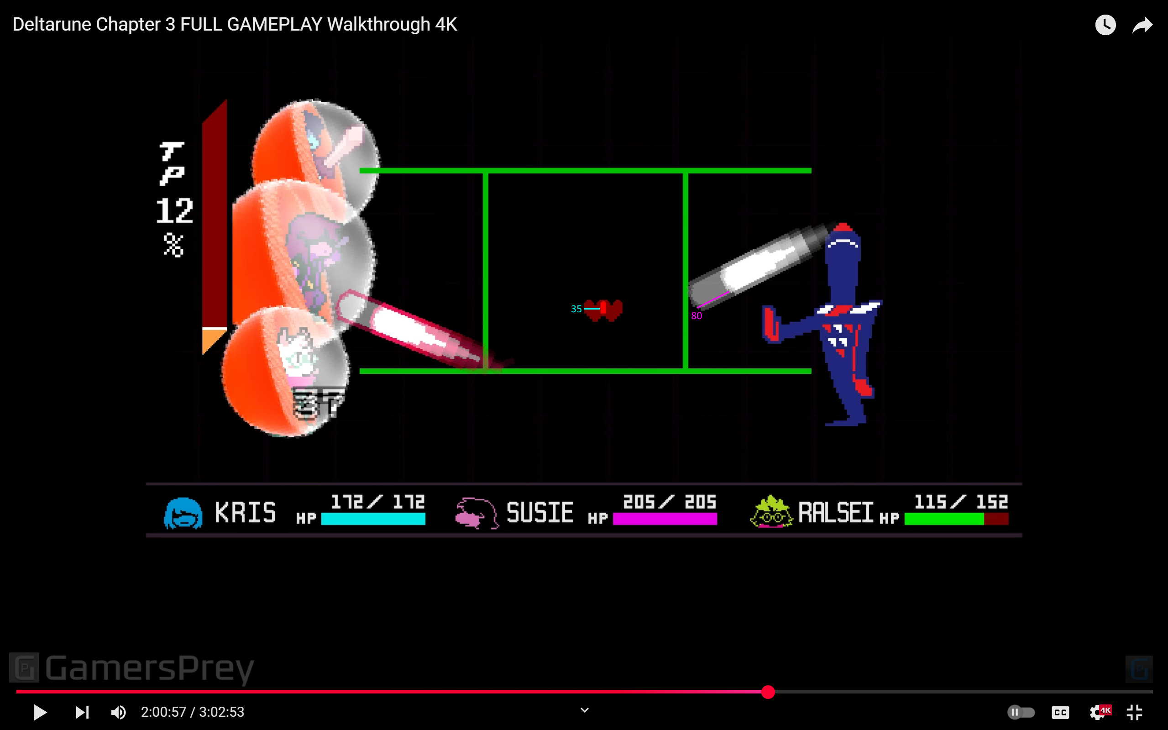This screenshot has height=730, width=1168.
Task: Mute the video volume
Action: (x=119, y=712)
